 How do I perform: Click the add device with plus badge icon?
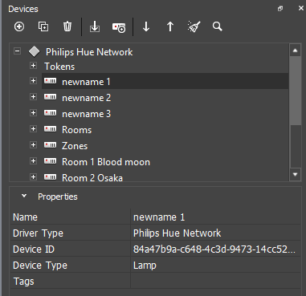click(119, 27)
